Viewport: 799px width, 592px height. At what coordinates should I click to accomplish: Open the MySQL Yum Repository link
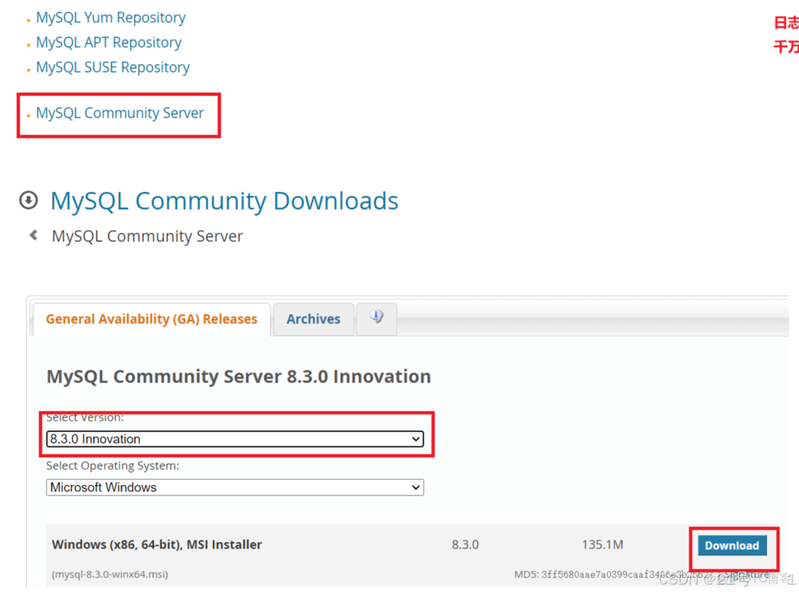110,17
